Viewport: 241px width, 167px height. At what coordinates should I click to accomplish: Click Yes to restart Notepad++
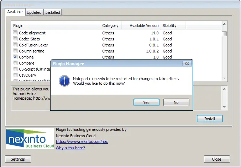click(x=146, y=102)
